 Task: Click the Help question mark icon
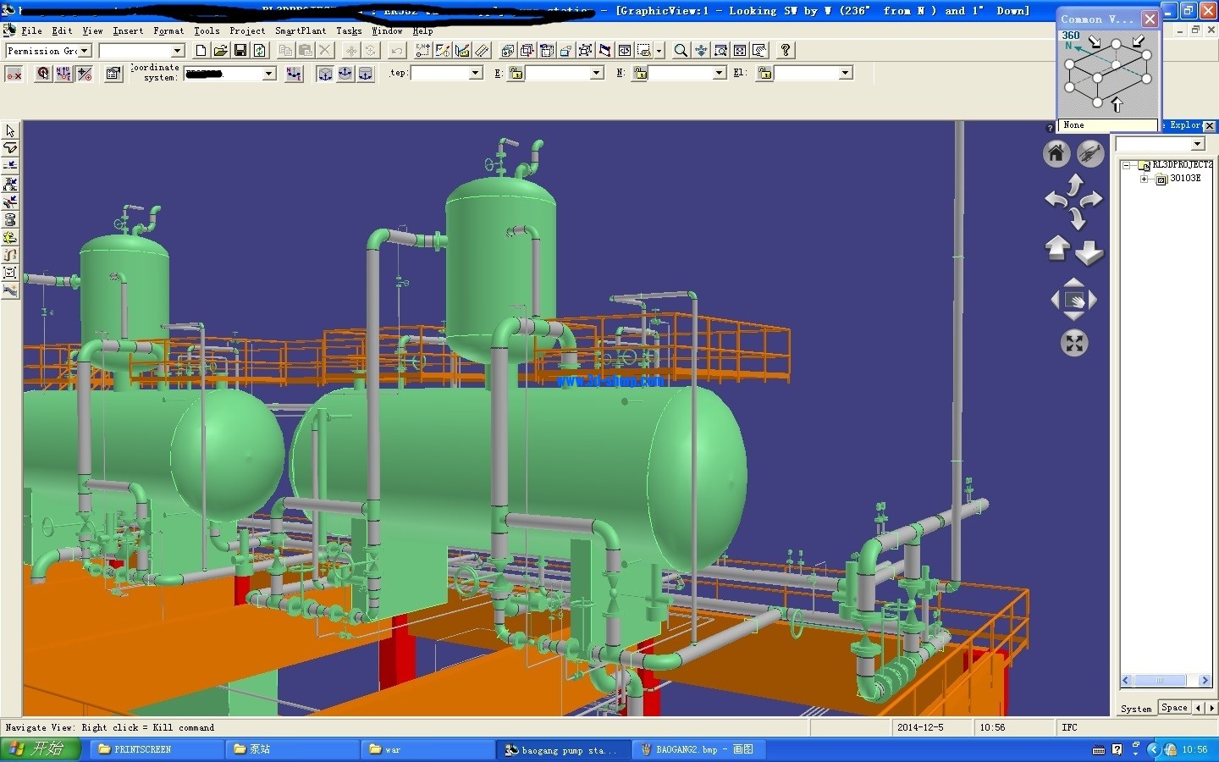(786, 51)
